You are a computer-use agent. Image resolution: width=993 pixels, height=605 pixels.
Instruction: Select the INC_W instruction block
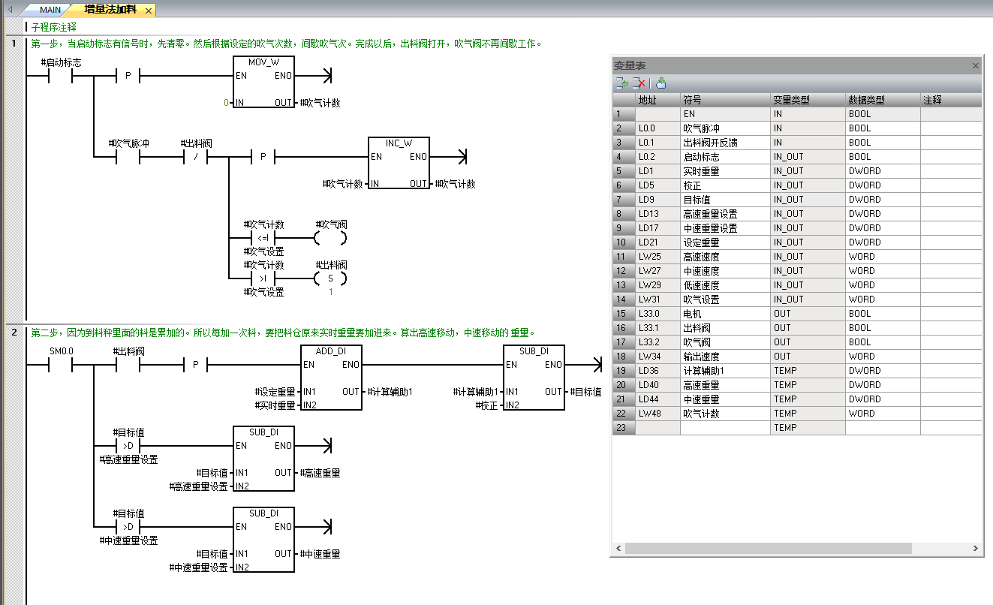(399, 163)
